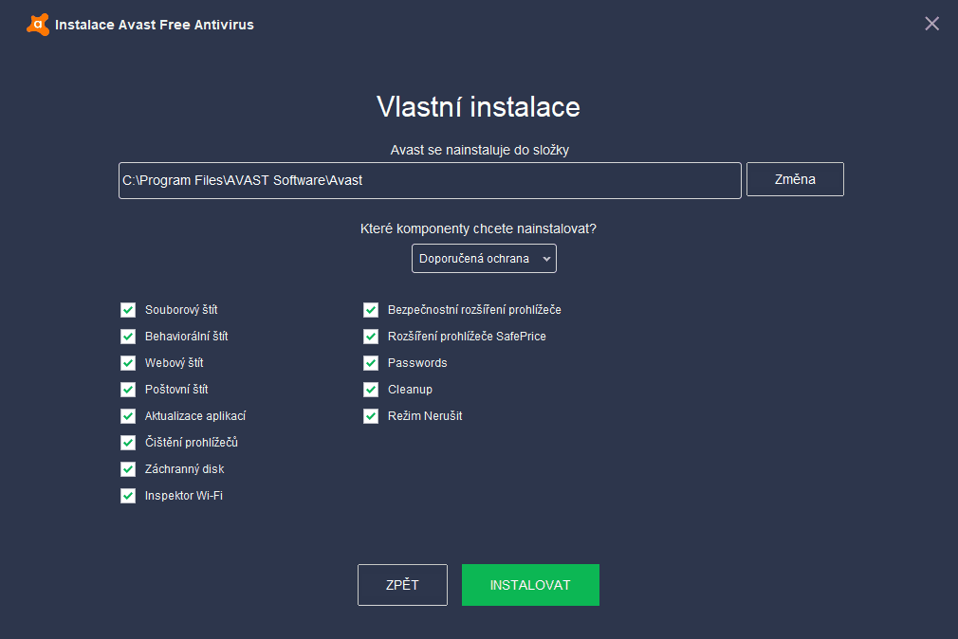The height and width of the screenshot is (639, 958).
Task: Toggle the Passwords component off
Action: [371, 362]
